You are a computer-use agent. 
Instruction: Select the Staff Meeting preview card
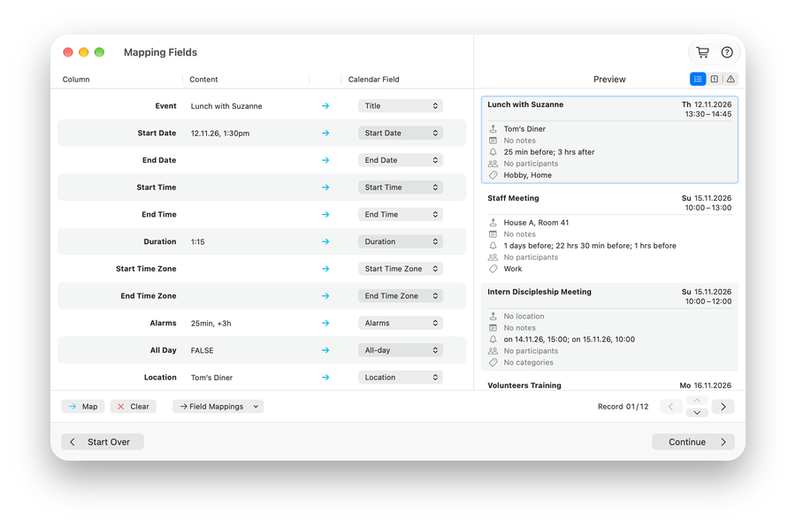[609, 233]
